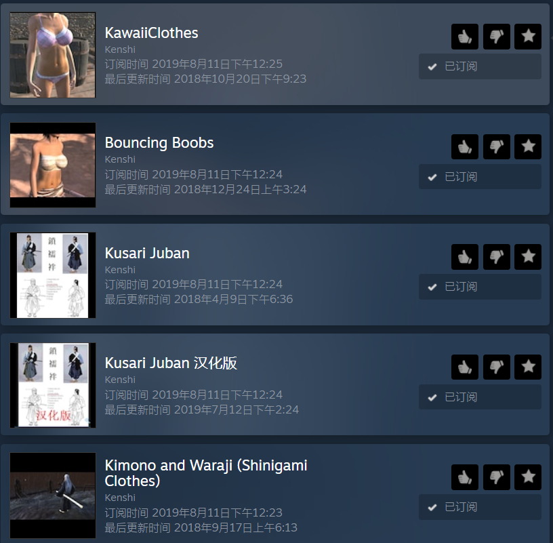Toggle 已订阅 subscription for Kusari Juban

pos(480,287)
